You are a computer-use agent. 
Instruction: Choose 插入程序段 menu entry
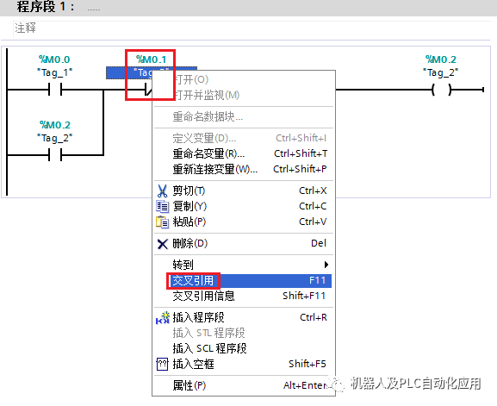[x=243, y=317]
